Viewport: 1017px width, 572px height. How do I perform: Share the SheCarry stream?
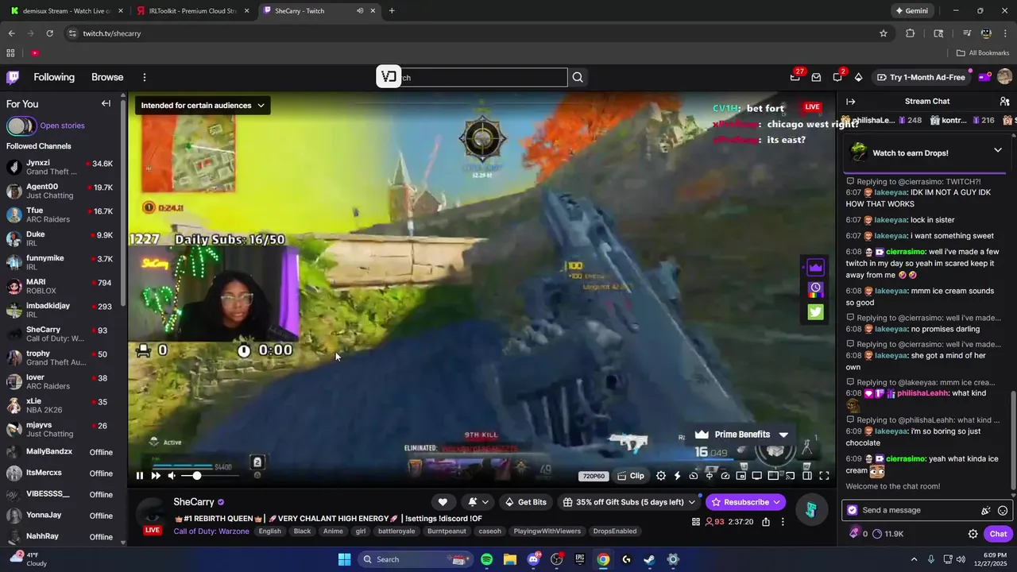tap(766, 522)
